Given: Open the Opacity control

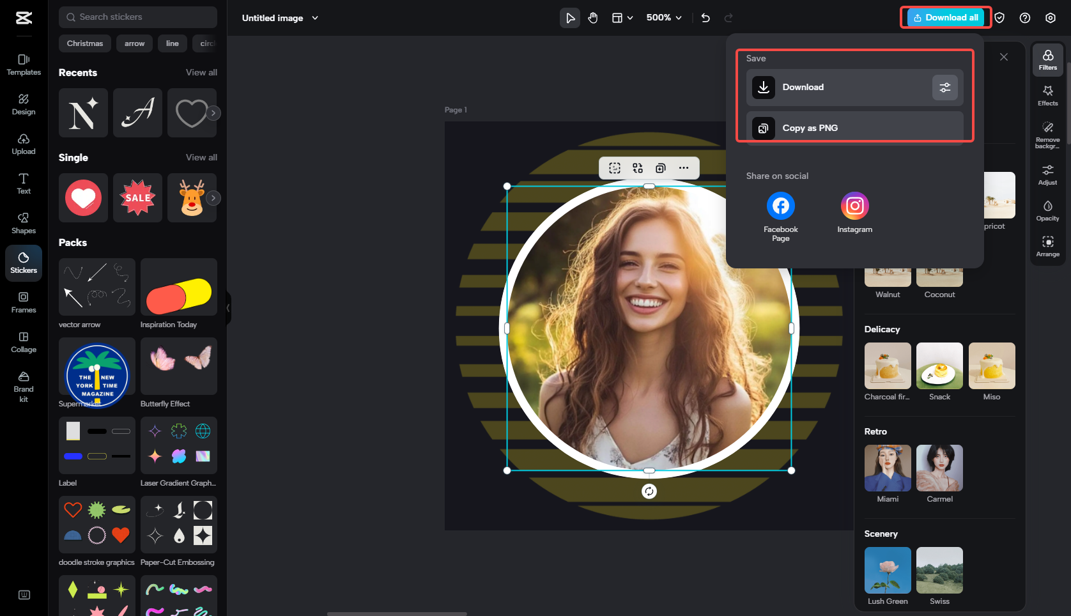Looking at the screenshot, I should [1047, 210].
